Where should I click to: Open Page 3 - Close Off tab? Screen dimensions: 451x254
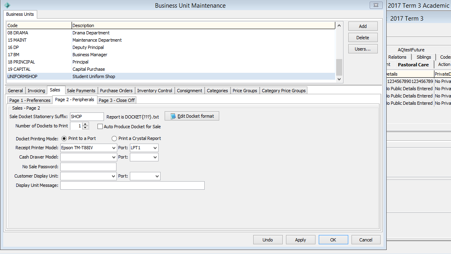[116, 100]
